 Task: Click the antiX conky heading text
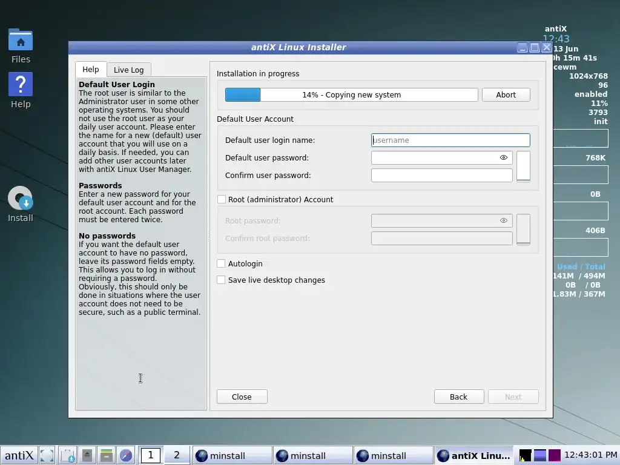click(x=556, y=29)
